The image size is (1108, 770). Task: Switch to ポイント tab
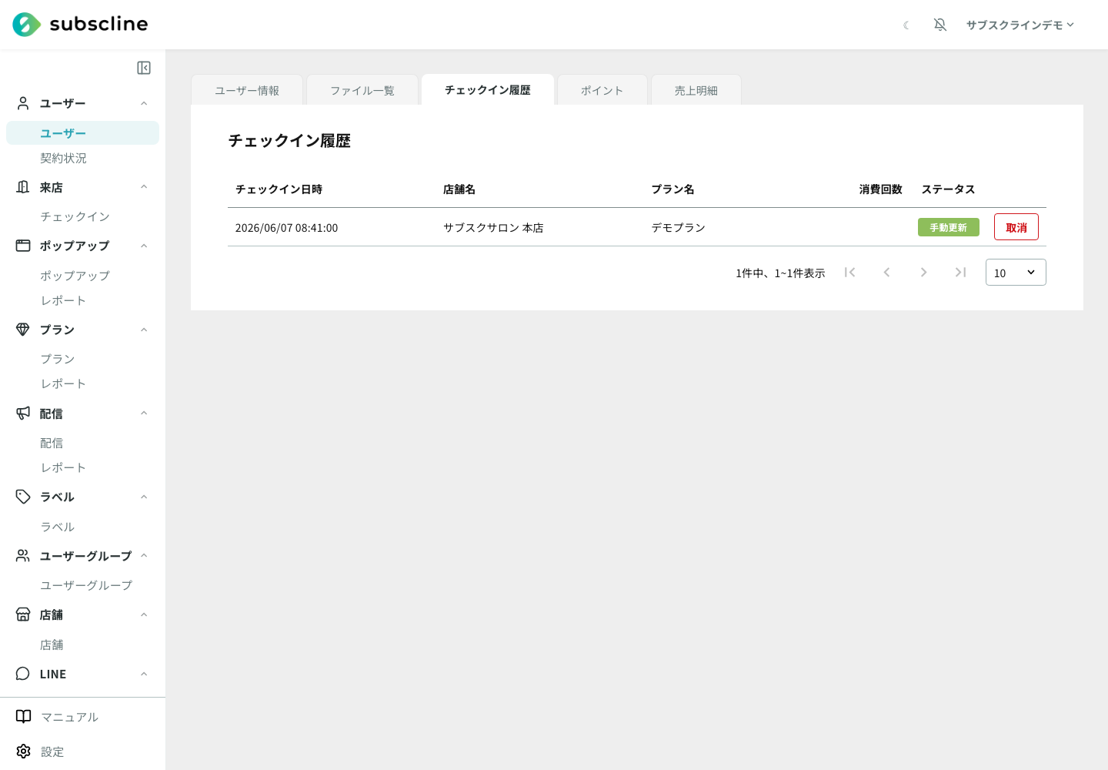[x=602, y=90]
